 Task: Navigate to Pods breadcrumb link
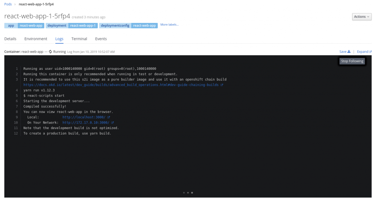[x=8, y=4]
